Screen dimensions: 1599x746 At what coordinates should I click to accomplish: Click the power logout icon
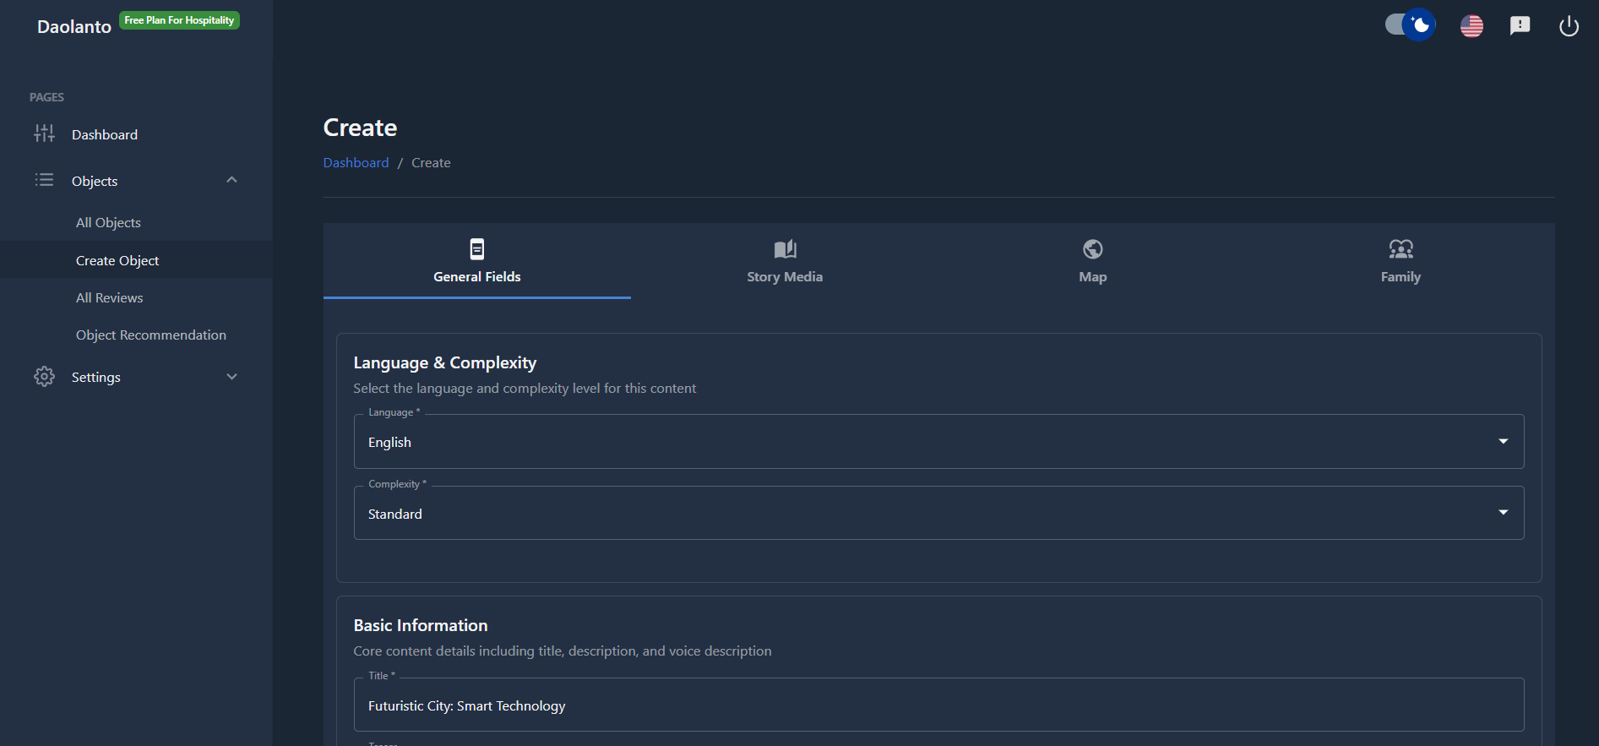click(1569, 26)
